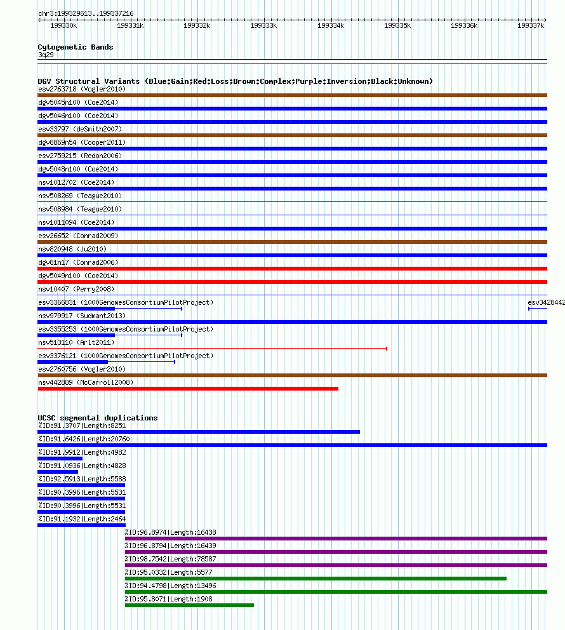This screenshot has height=630, width=565.
Task: Select duplication %ID:94.4798 Length:13496
Action: click(x=171, y=586)
